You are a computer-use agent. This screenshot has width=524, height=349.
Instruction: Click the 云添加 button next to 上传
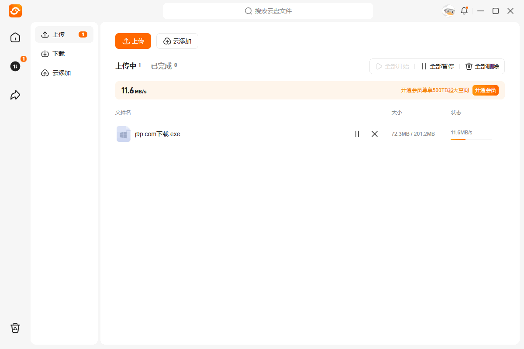pyautogui.click(x=177, y=41)
